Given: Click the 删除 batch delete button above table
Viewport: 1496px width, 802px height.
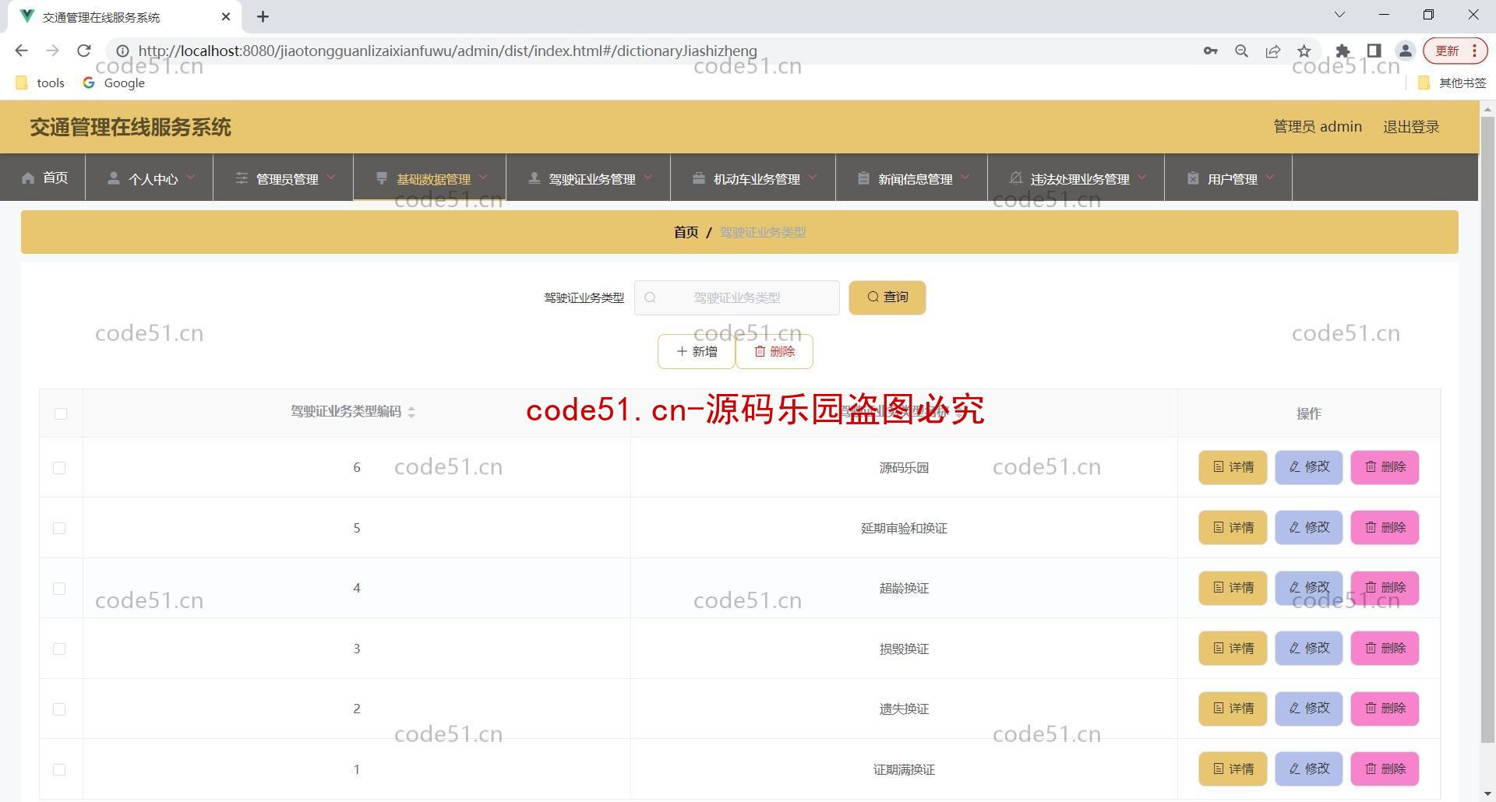Looking at the screenshot, I should point(774,351).
